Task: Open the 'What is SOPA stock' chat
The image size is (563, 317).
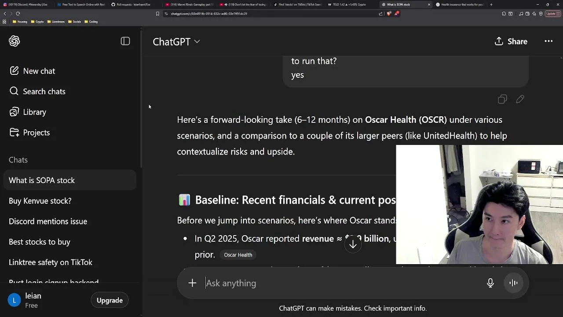Action: 70,180
